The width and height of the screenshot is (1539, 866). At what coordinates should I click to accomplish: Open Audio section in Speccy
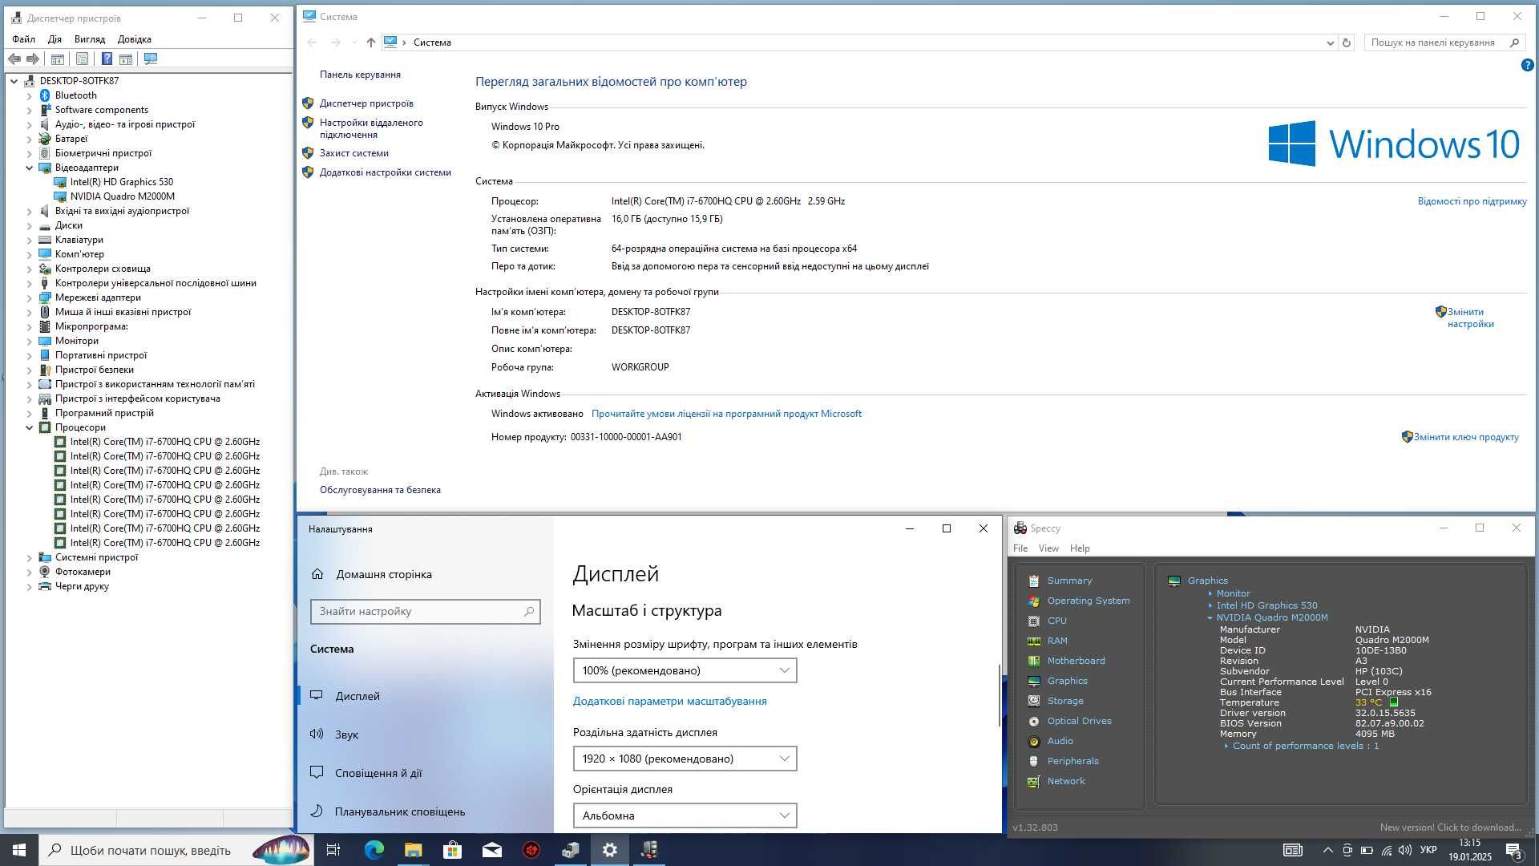click(1060, 741)
